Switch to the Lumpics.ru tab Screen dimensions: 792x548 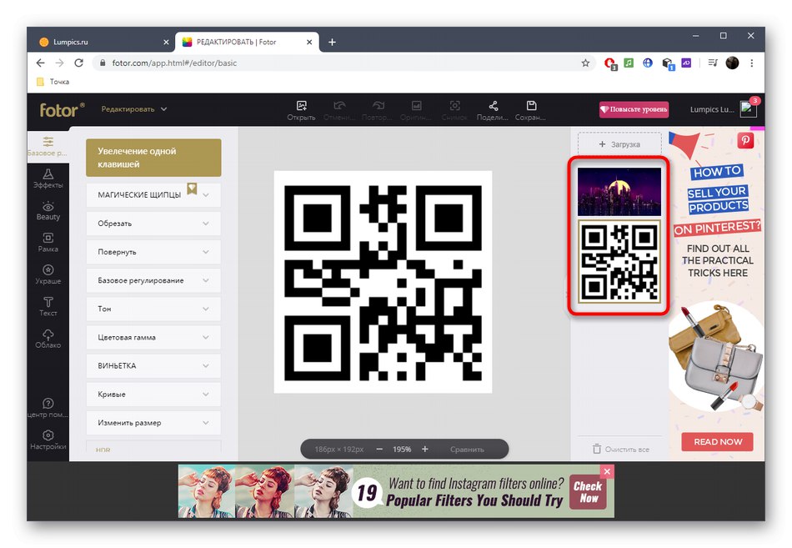point(101,43)
